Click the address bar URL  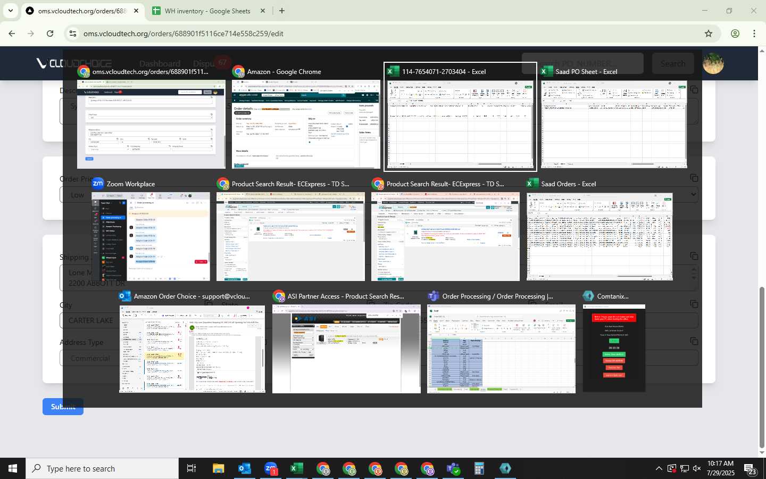tap(184, 34)
